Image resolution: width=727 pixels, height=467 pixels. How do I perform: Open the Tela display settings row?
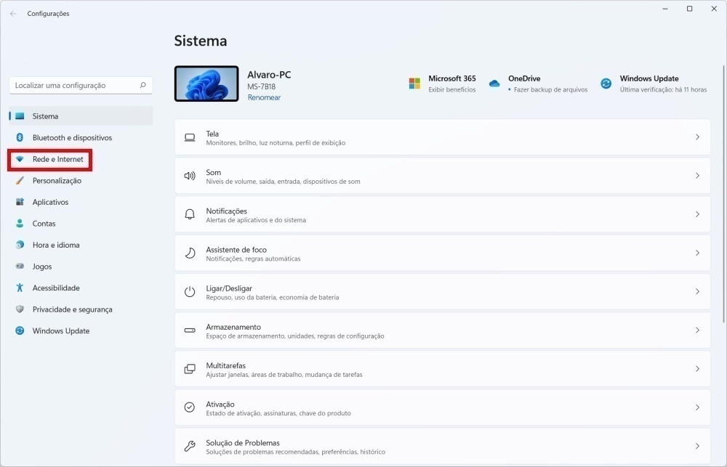pos(442,137)
